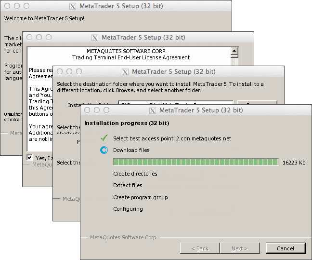Click the close button of the destination folder window

[x=60, y=71]
